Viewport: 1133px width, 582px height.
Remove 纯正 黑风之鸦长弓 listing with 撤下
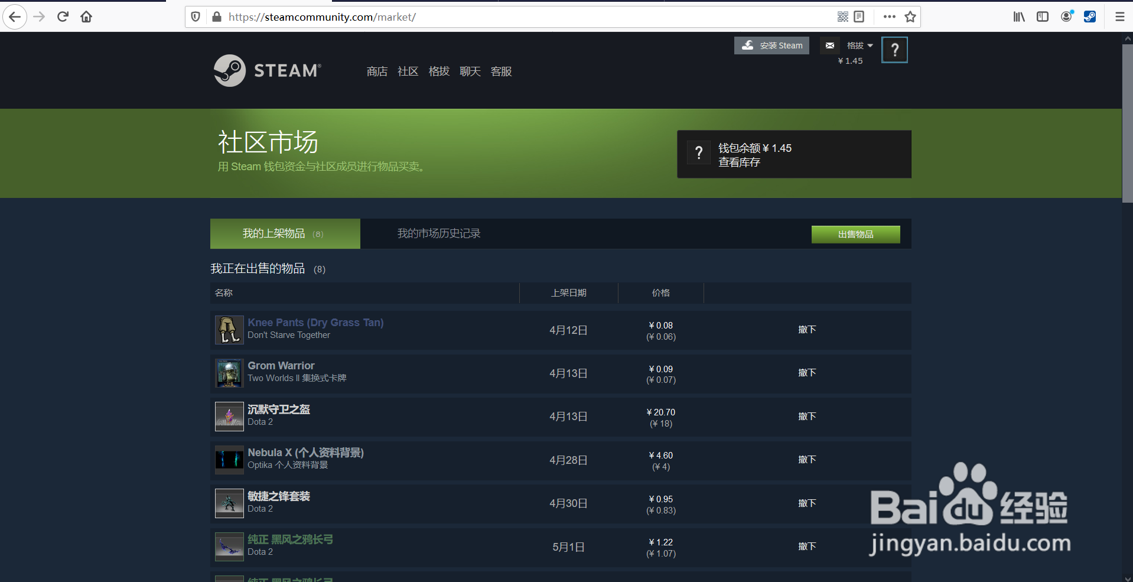point(807,547)
